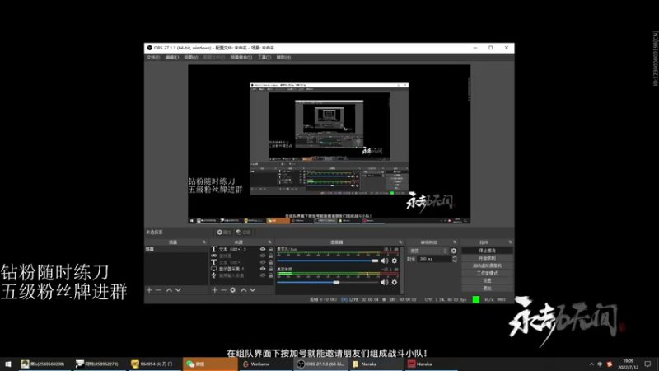Pop out the Controls dock icon
This screenshot has width=659, height=371.
(x=510, y=242)
